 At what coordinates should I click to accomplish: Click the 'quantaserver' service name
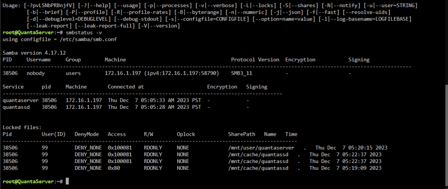[21, 100]
